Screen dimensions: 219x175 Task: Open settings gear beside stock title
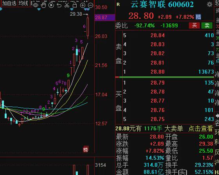[210, 4]
